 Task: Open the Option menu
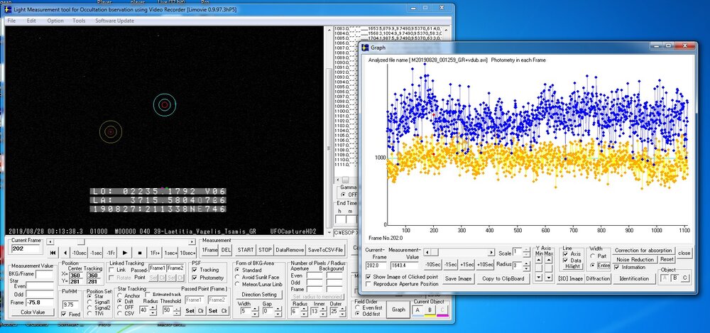coord(55,21)
